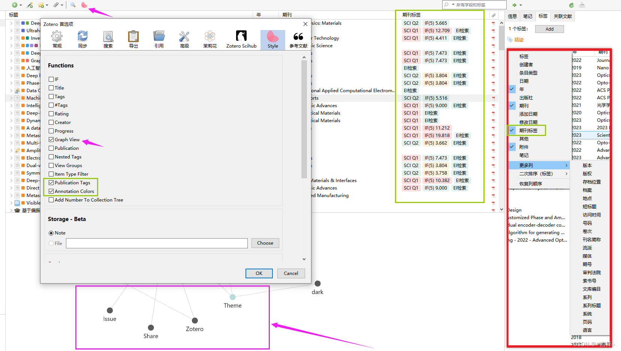This screenshot has width=621, height=351.
Task: Click the green Locate arrow icon
Action: coord(515,5)
